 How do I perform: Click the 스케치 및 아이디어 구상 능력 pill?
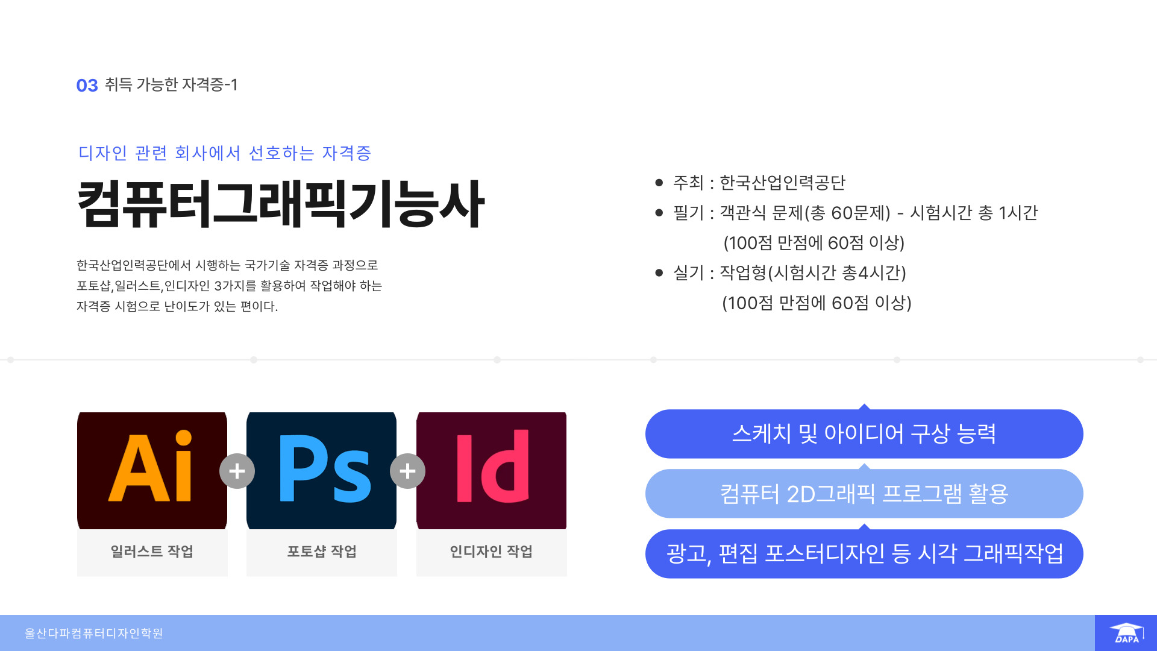coord(864,434)
